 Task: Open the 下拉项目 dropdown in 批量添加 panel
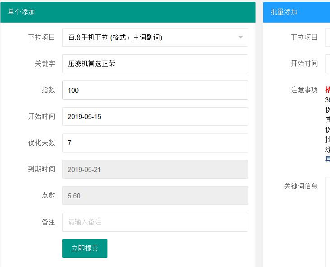[x=328, y=37]
